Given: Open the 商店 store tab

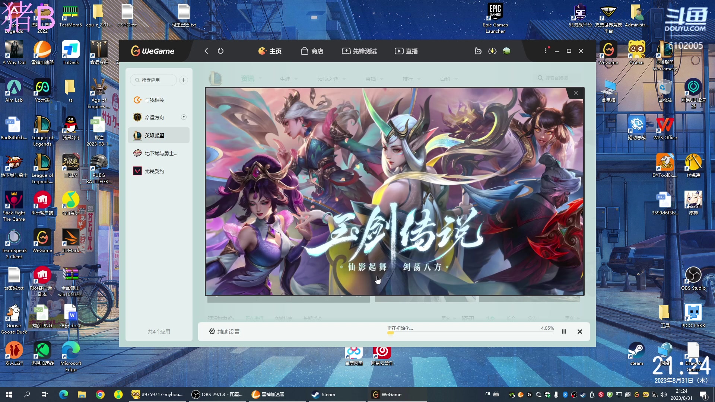Looking at the screenshot, I should (312, 51).
